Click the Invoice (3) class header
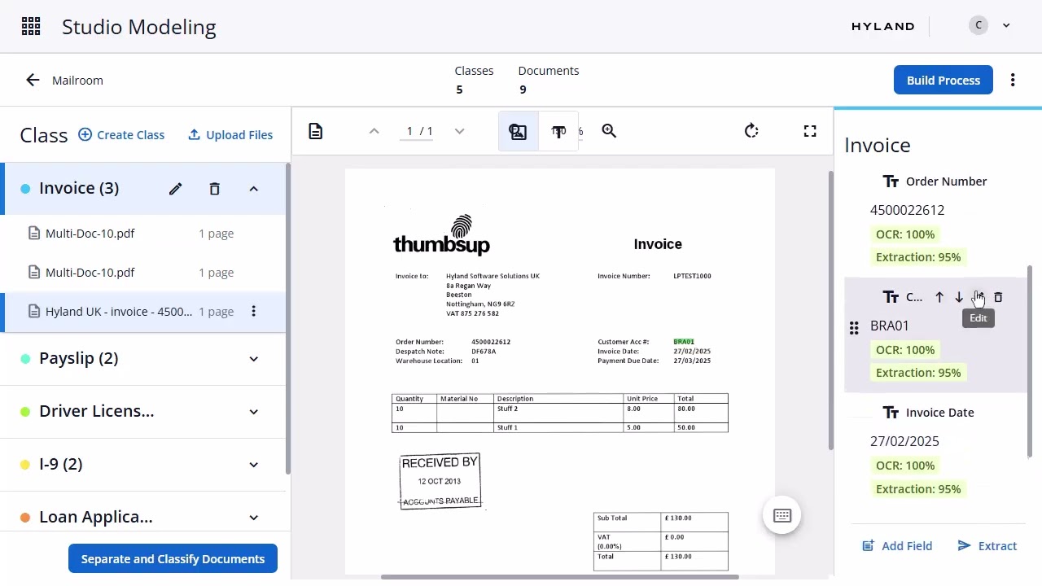The width and height of the screenshot is (1042, 586). pos(143,189)
